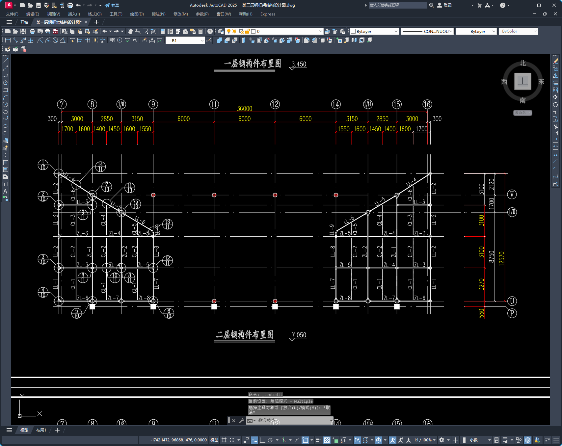Image resolution: width=562 pixels, height=446 pixels.
Task: Click the Mirror tool in modify toolbar
Action: pos(555,75)
